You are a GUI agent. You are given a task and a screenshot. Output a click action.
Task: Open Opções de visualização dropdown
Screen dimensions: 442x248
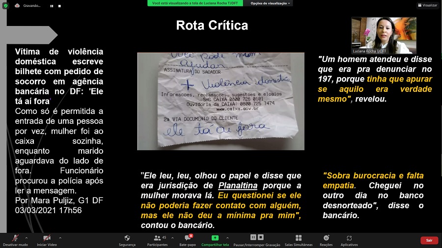pos(270,3)
